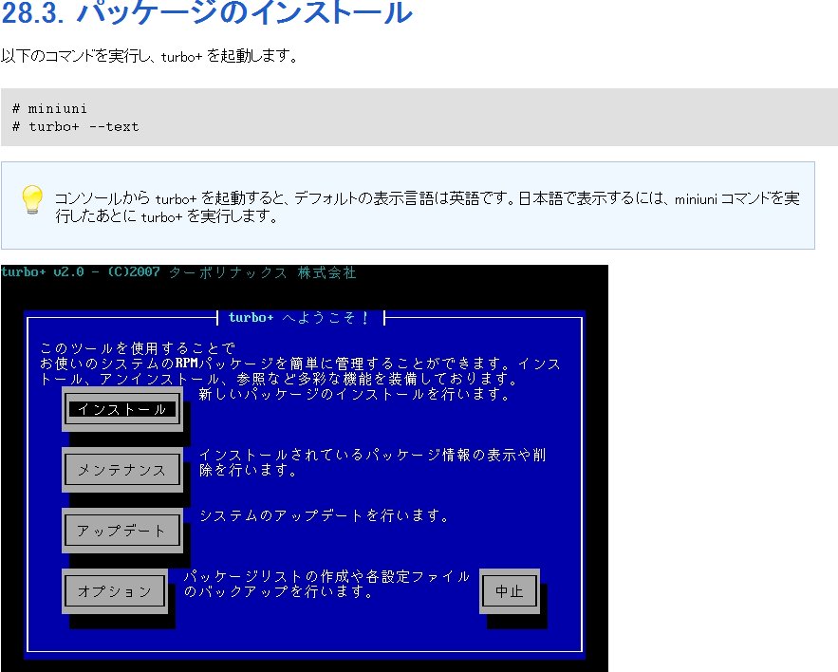Click the 28.3. パッケージのインストール heading

[207, 11]
